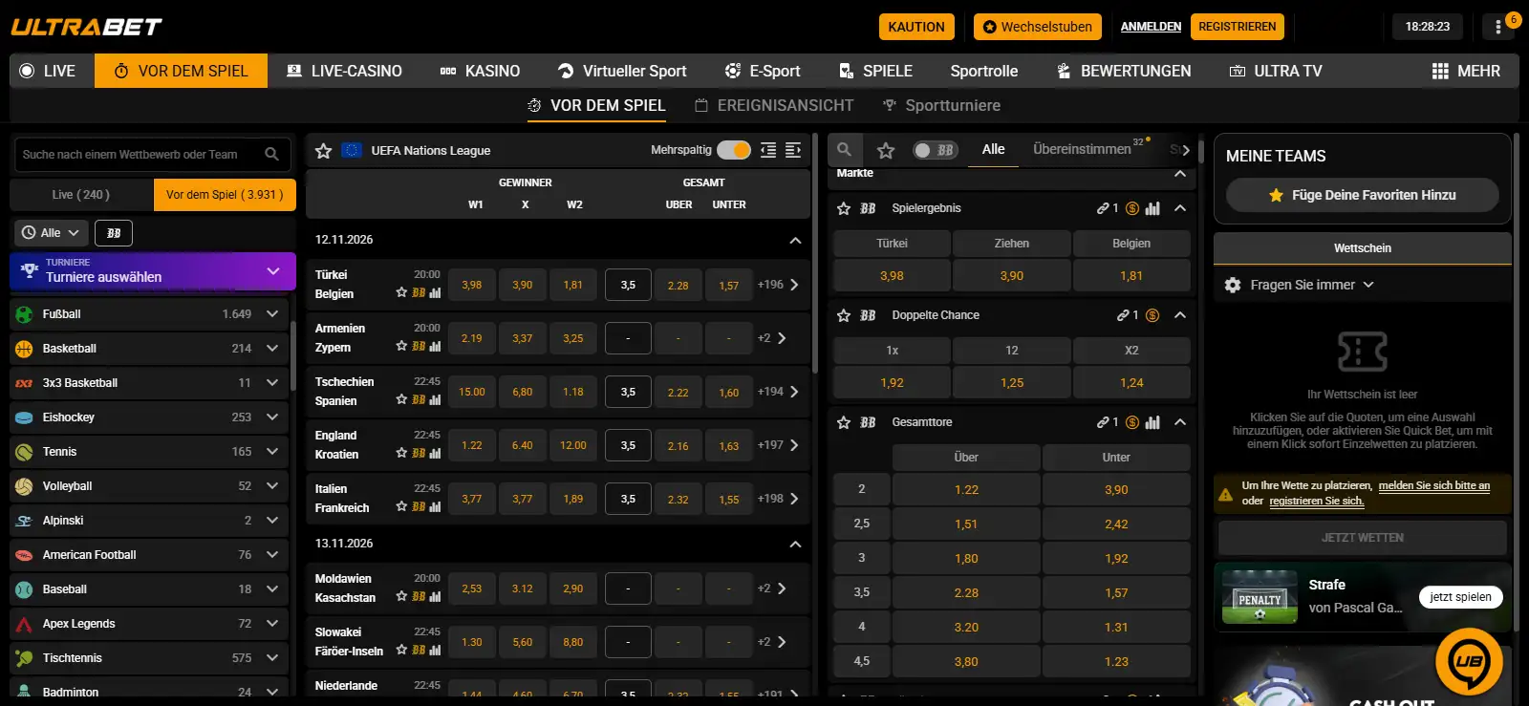Select the Übereinstimmen markets tab
Screen dimensions: 1529x706
[1083, 149]
